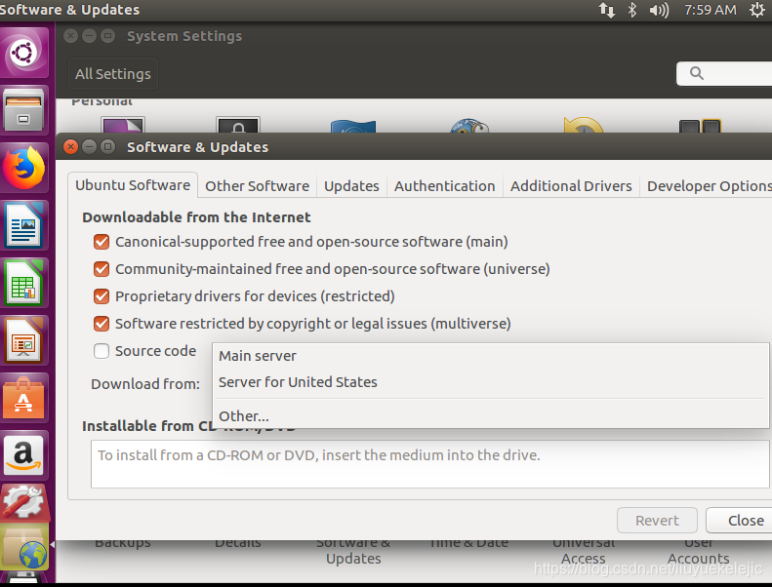
Task: Uncheck Community-maintained software (universe)
Action: tap(102, 269)
